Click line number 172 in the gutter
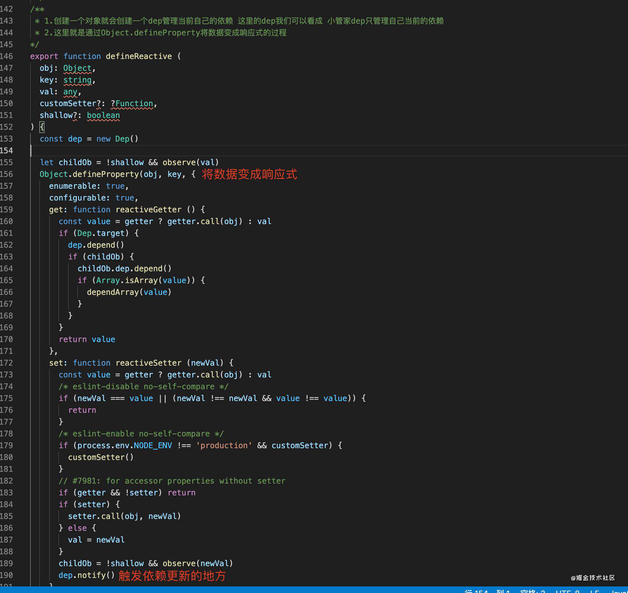This screenshot has height=593, width=628. coord(7,363)
